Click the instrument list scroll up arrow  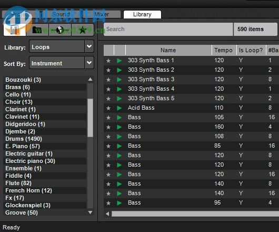point(90,79)
